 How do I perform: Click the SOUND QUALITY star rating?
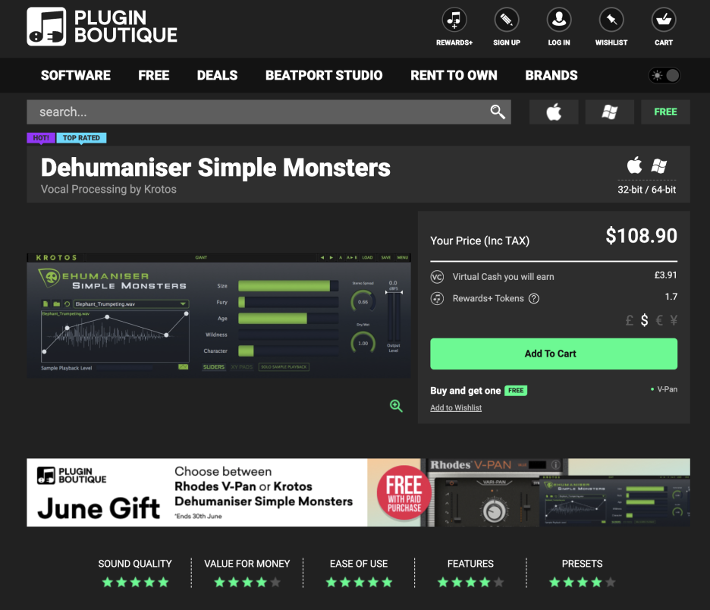click(x=135, y=582)
